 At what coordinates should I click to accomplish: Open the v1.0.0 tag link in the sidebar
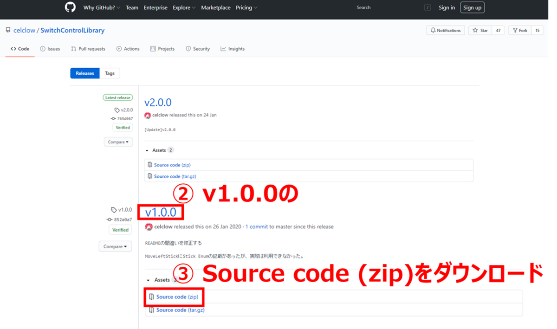tap(122, 210)
